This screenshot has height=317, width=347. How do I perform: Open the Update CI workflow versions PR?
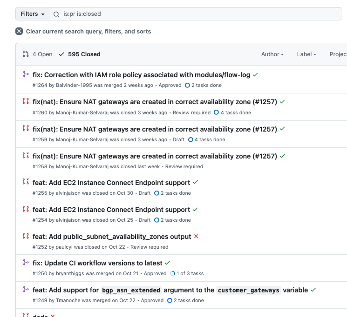click(x=97, y=263)
